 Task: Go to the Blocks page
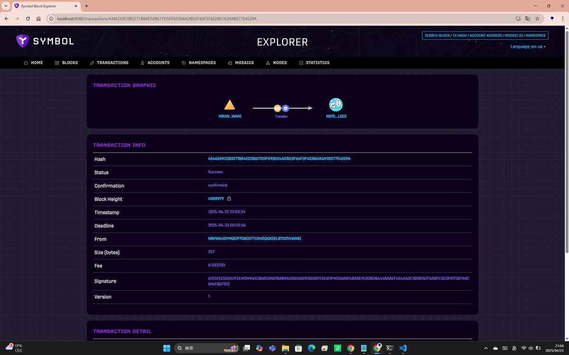[x=66, y=62]
